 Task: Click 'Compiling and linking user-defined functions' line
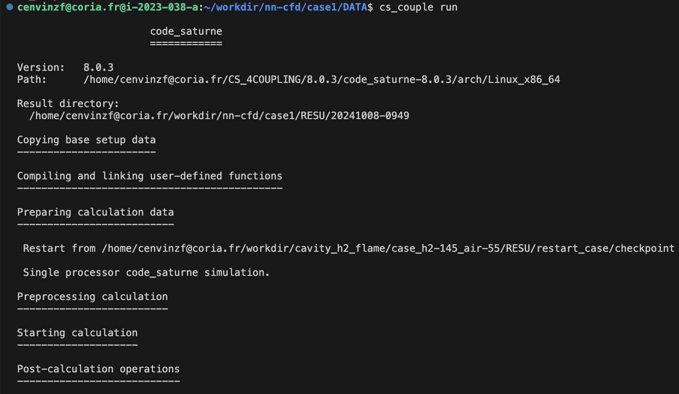(x=150, y=176)
